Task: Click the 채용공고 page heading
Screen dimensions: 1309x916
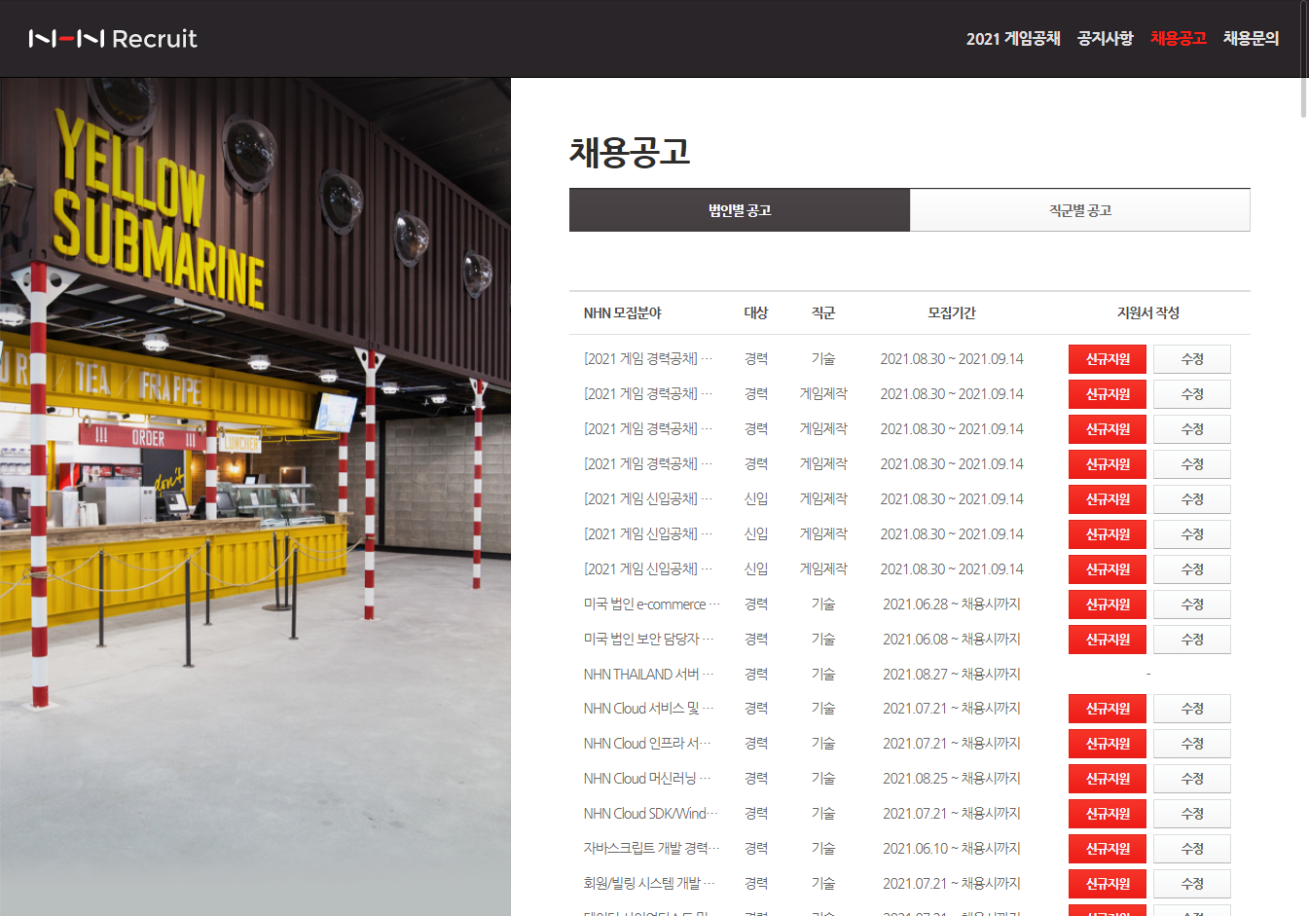Action: (x=630, y=152)
